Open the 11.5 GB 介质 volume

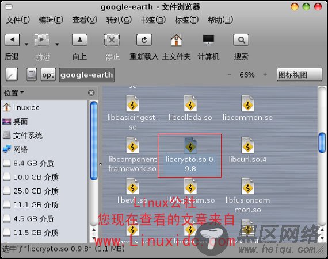point(44,233)
